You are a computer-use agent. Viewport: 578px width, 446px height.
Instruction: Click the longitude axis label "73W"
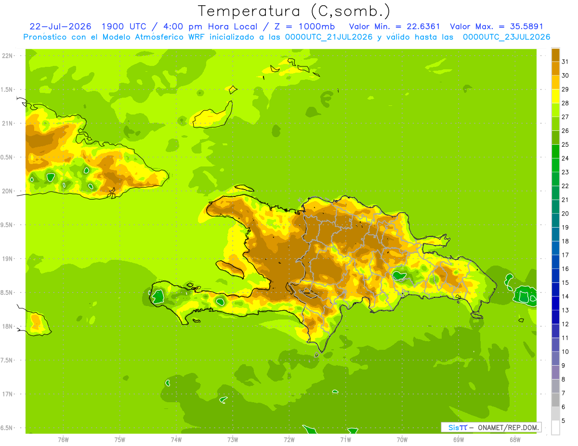coord(233,439)
